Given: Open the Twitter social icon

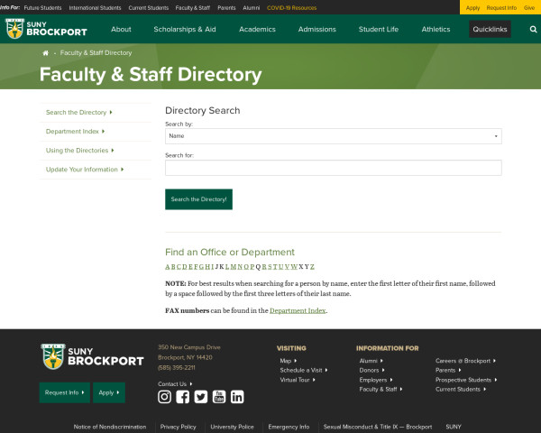Looking at the screenshot, I should [x=201, y=397].
